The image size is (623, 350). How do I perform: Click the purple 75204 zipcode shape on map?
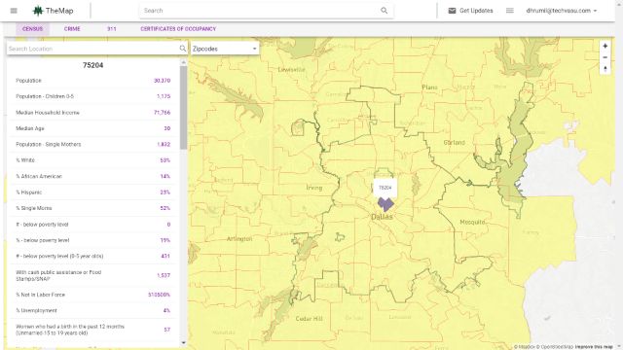(x=385, y=204)
